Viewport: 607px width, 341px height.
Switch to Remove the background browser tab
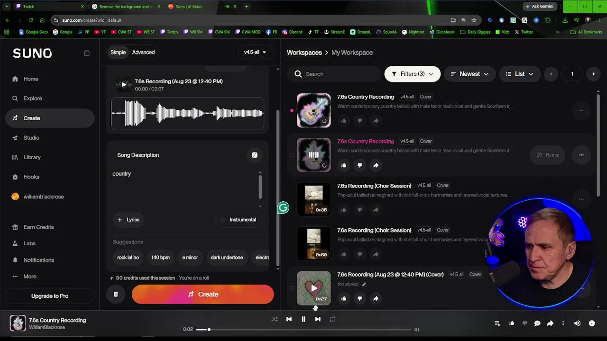click(127, 7)
